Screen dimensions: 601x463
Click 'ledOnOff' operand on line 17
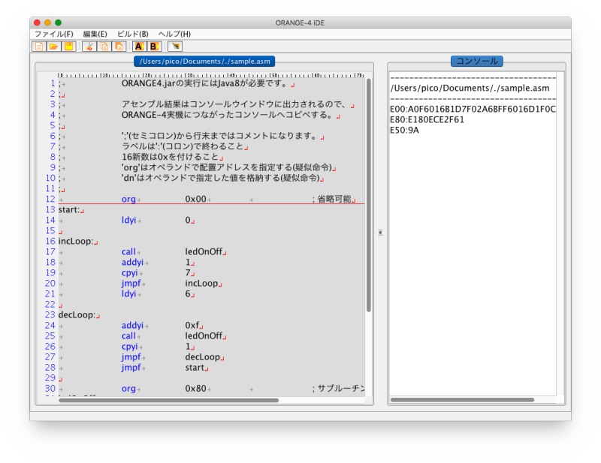click(x=204, y=252)
